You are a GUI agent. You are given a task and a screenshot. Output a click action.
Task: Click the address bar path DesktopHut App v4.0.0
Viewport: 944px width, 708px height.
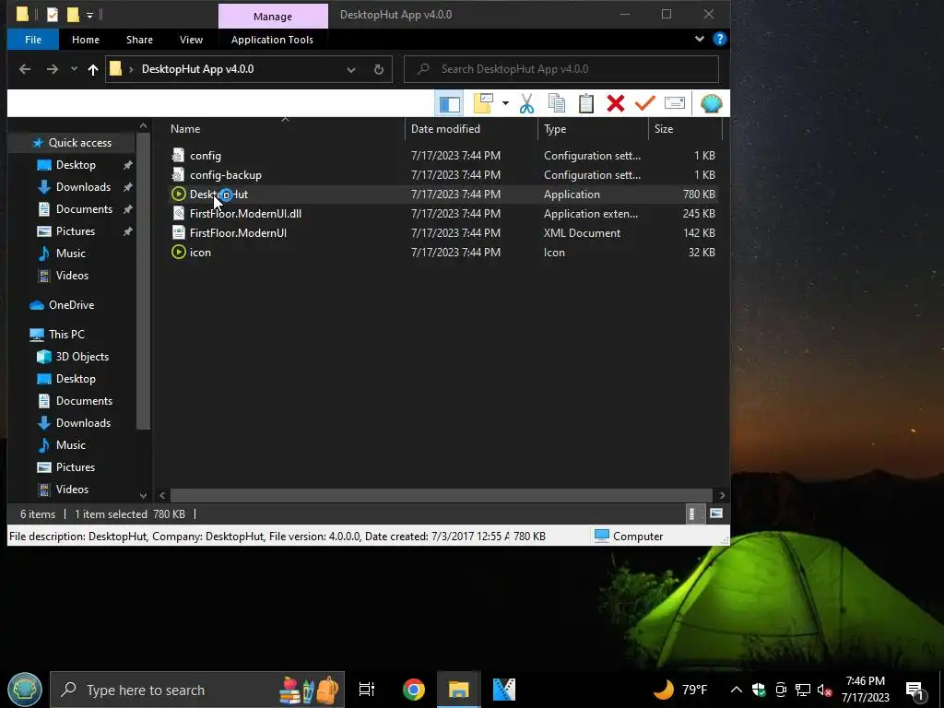[197, 69]
